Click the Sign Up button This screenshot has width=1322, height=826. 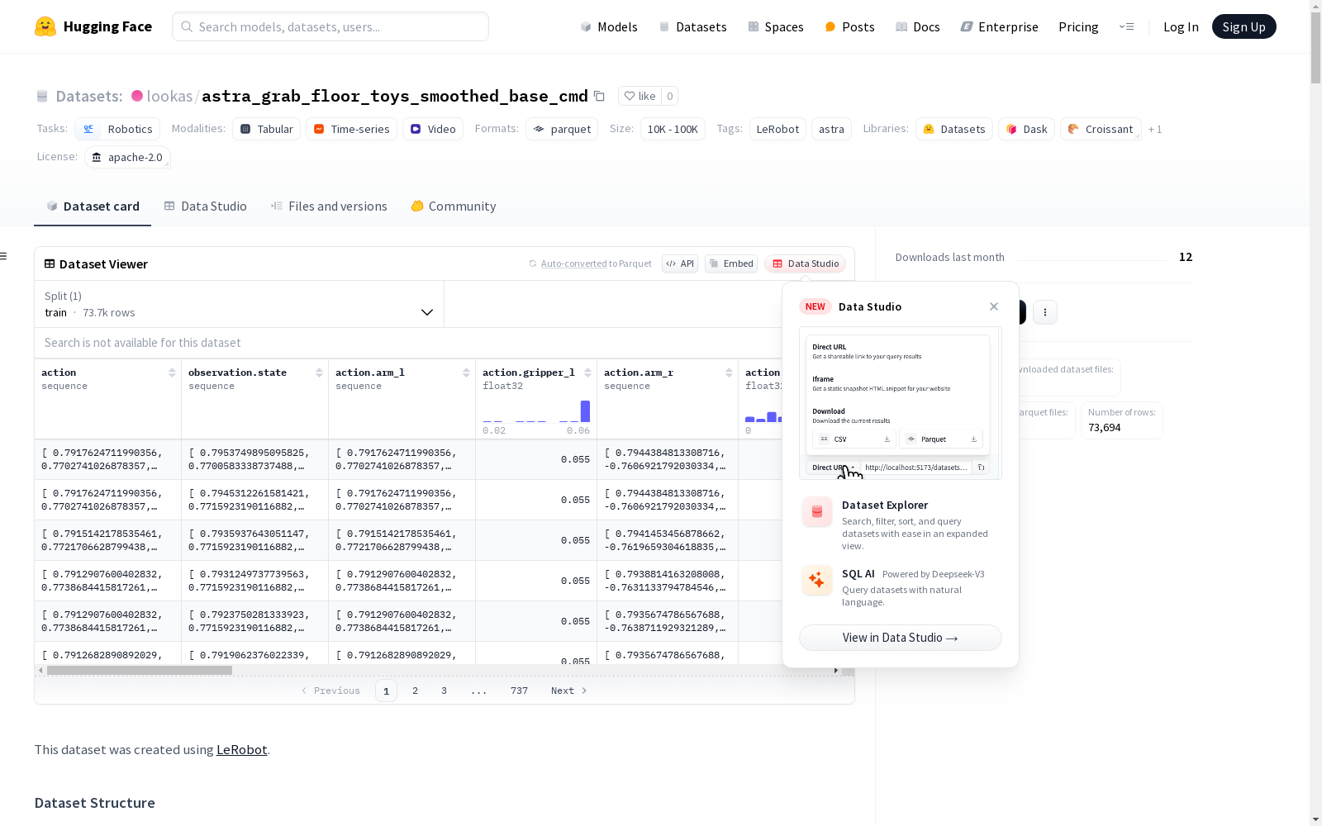point(1244,26)
